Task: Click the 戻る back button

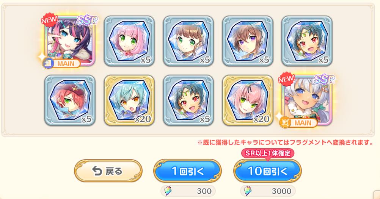Action: tap(108, 171)
